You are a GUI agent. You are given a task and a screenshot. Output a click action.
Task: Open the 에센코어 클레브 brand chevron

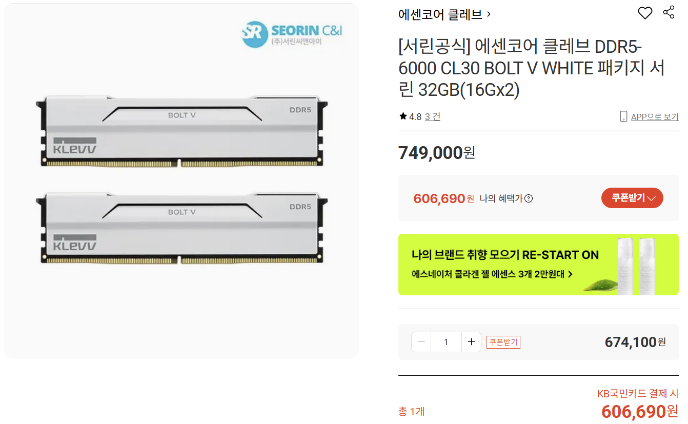tap(489, 14)
